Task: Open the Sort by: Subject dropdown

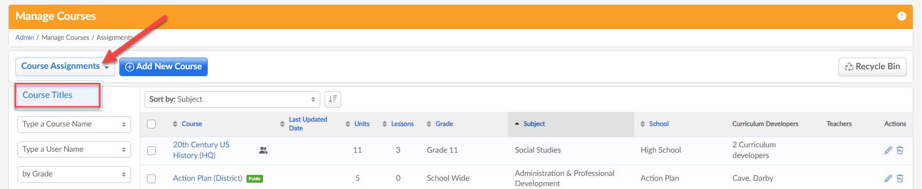Action: tap(232, 99)
